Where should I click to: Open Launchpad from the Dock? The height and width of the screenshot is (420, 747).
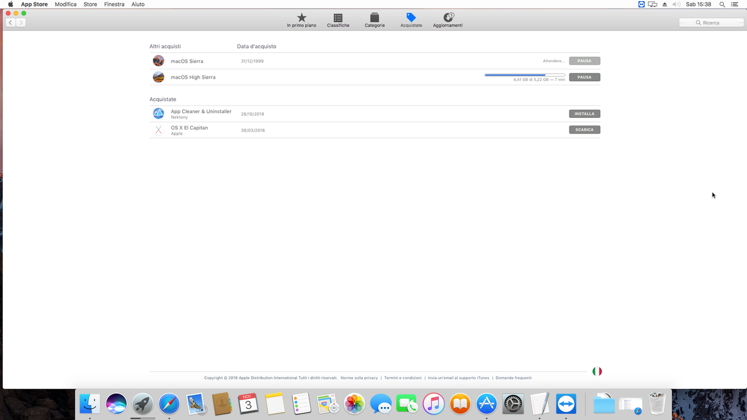142,404
